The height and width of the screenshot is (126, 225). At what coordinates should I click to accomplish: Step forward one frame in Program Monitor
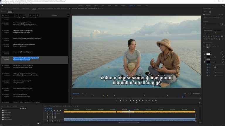[x=140, y=100]
